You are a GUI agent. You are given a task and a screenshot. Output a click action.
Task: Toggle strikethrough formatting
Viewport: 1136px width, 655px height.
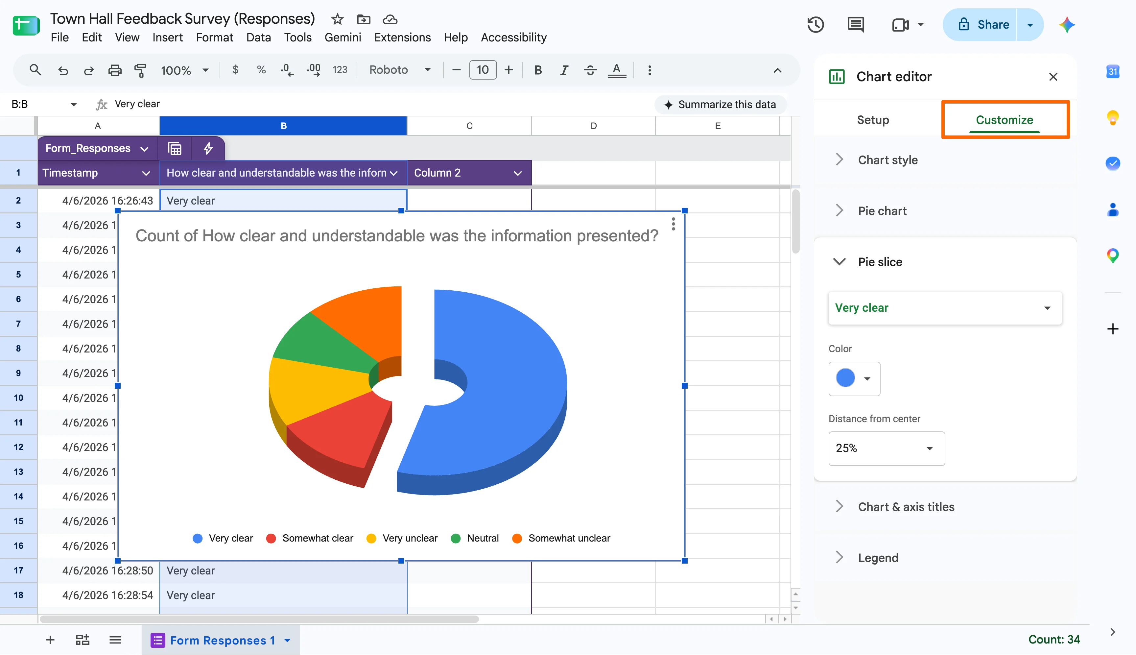[x=590, y=70]
